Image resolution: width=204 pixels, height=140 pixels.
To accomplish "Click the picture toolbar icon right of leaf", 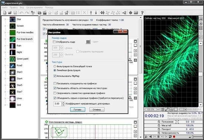I will coord(136,13).
